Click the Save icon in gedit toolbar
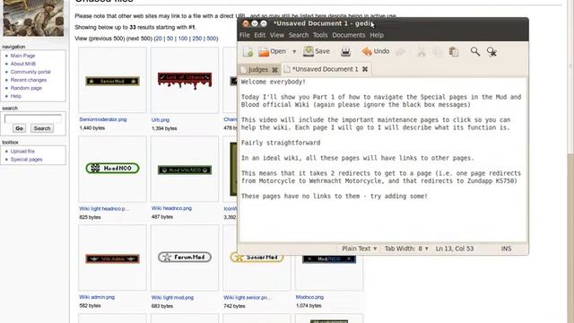 point(309,51)
